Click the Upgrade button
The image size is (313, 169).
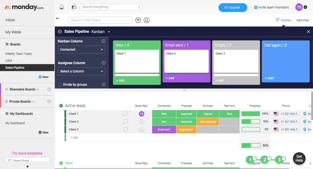233,8
